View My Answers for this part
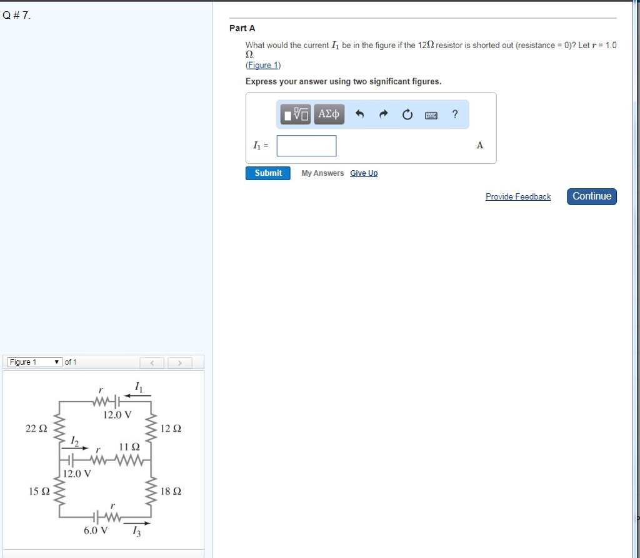This screenshot has width=640, height=558. click(322, 173)
